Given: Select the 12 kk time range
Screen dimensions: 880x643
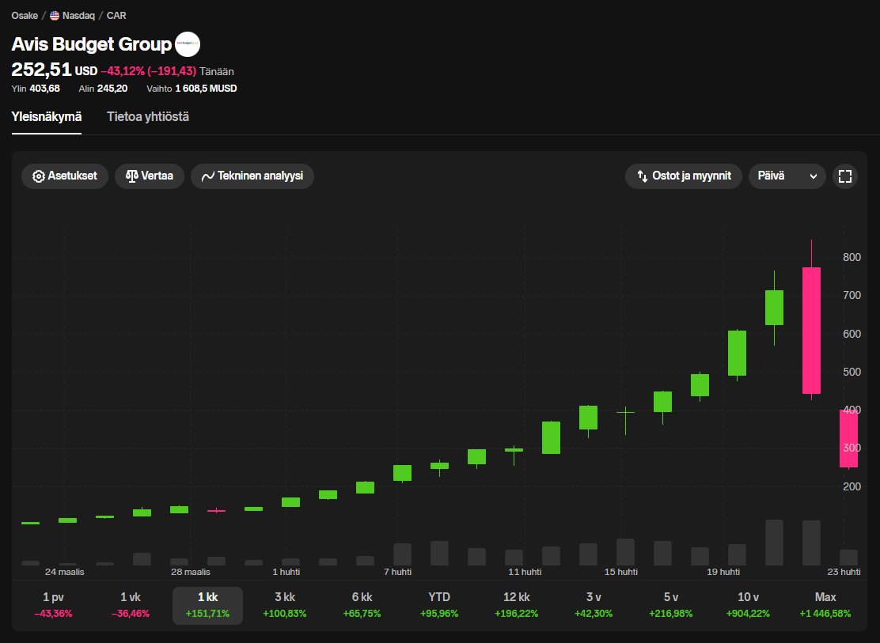Looking at the screenshot, I should tap(516, 605).
